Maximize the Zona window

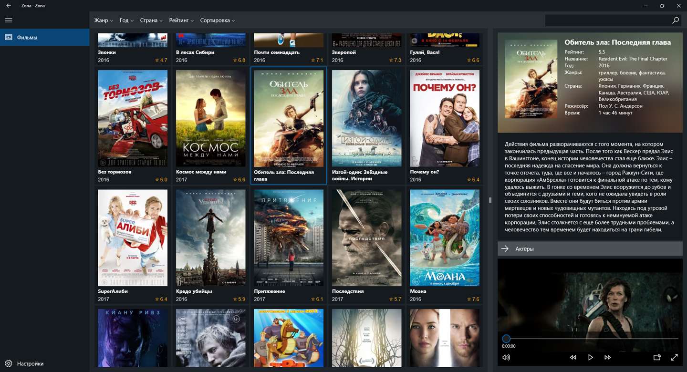[x=662, y=6]
